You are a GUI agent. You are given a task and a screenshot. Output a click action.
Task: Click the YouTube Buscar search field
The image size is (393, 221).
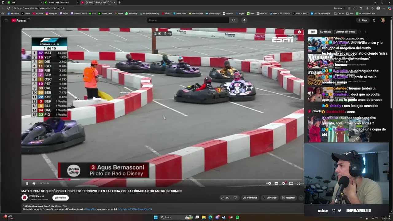tap(188, 20)
